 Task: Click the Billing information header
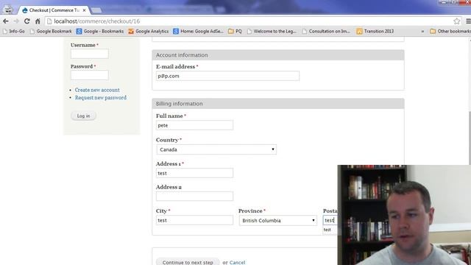(x=278, y=104)
